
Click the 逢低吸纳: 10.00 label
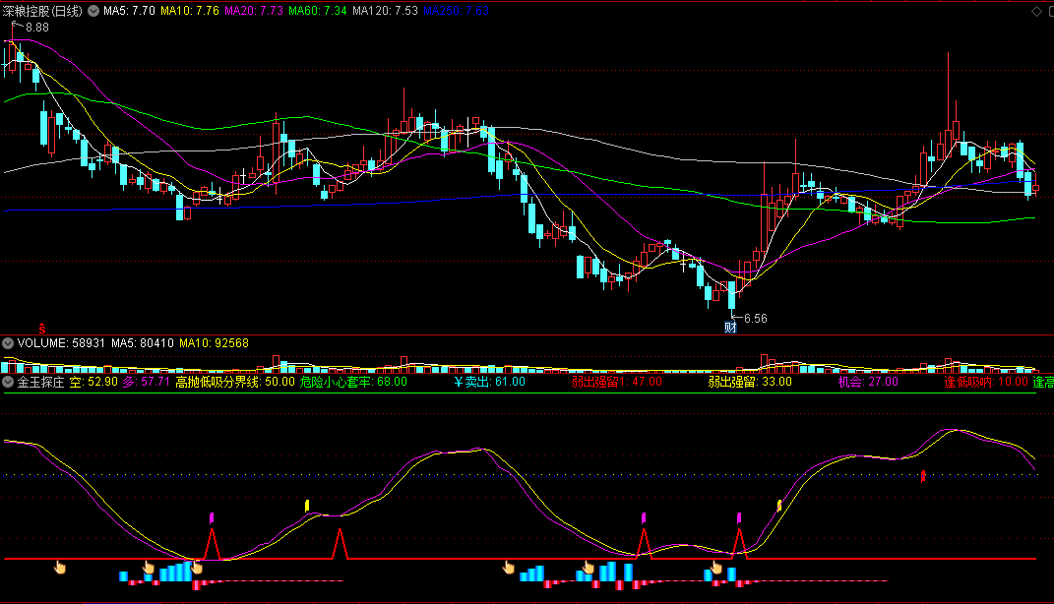pos(986,382)
